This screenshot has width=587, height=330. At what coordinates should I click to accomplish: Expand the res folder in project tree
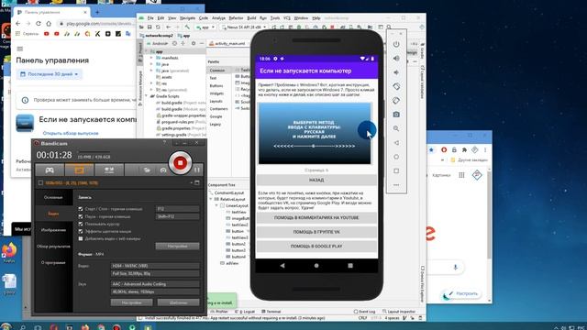tap(151, 83)
